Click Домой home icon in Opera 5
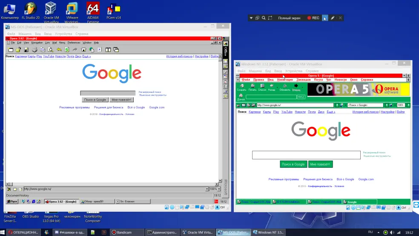The image size is (419, 236). [x=241, y=97]
